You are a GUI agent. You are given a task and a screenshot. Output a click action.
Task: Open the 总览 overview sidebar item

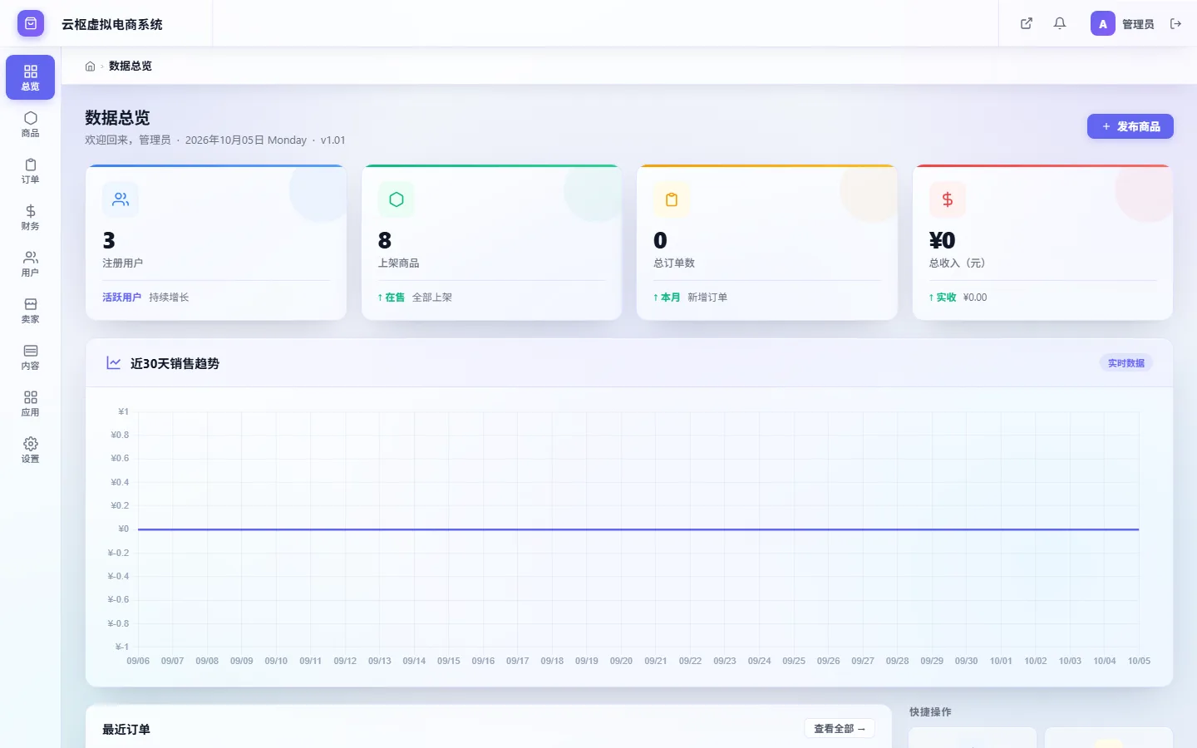point(30,77)
